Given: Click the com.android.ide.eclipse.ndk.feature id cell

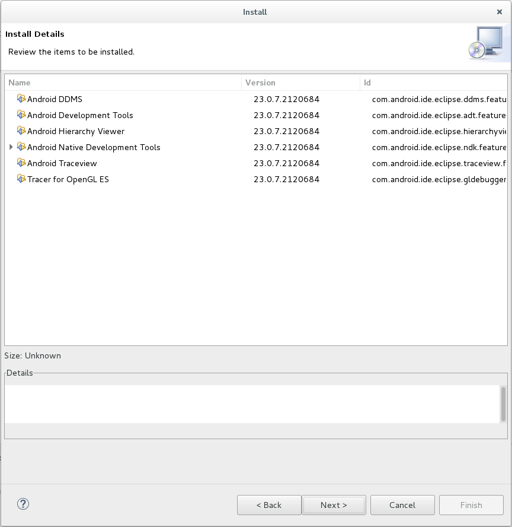Looking at the screenshot, I should tap(439, 147).
